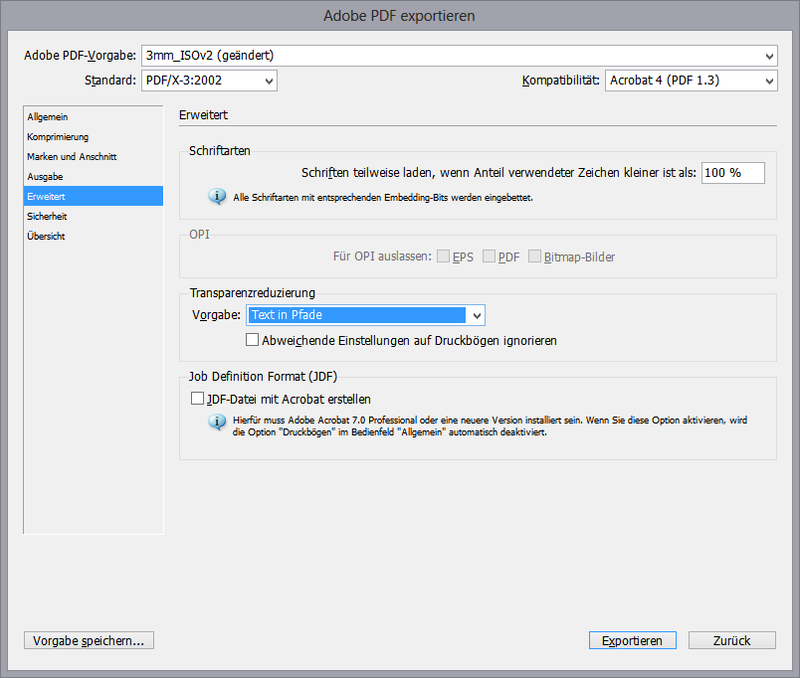Open the Adobe PDF-Vorgabe dropdown
800x678 pixels.
click(x=459, y=56)
